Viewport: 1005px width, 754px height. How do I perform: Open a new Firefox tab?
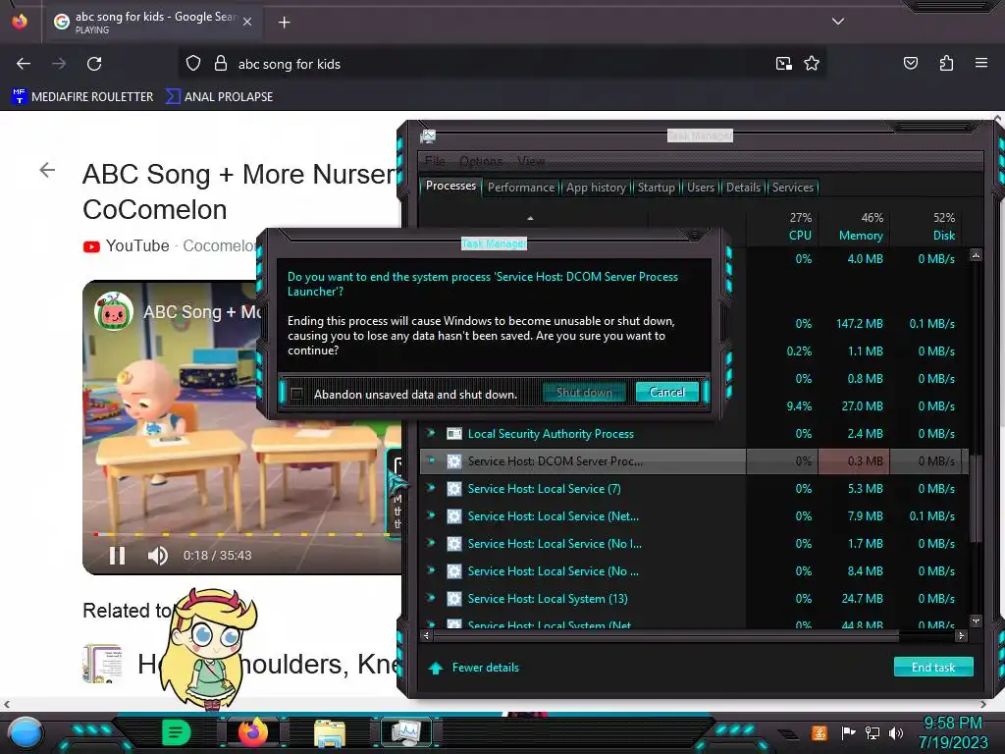click(284, 23)
